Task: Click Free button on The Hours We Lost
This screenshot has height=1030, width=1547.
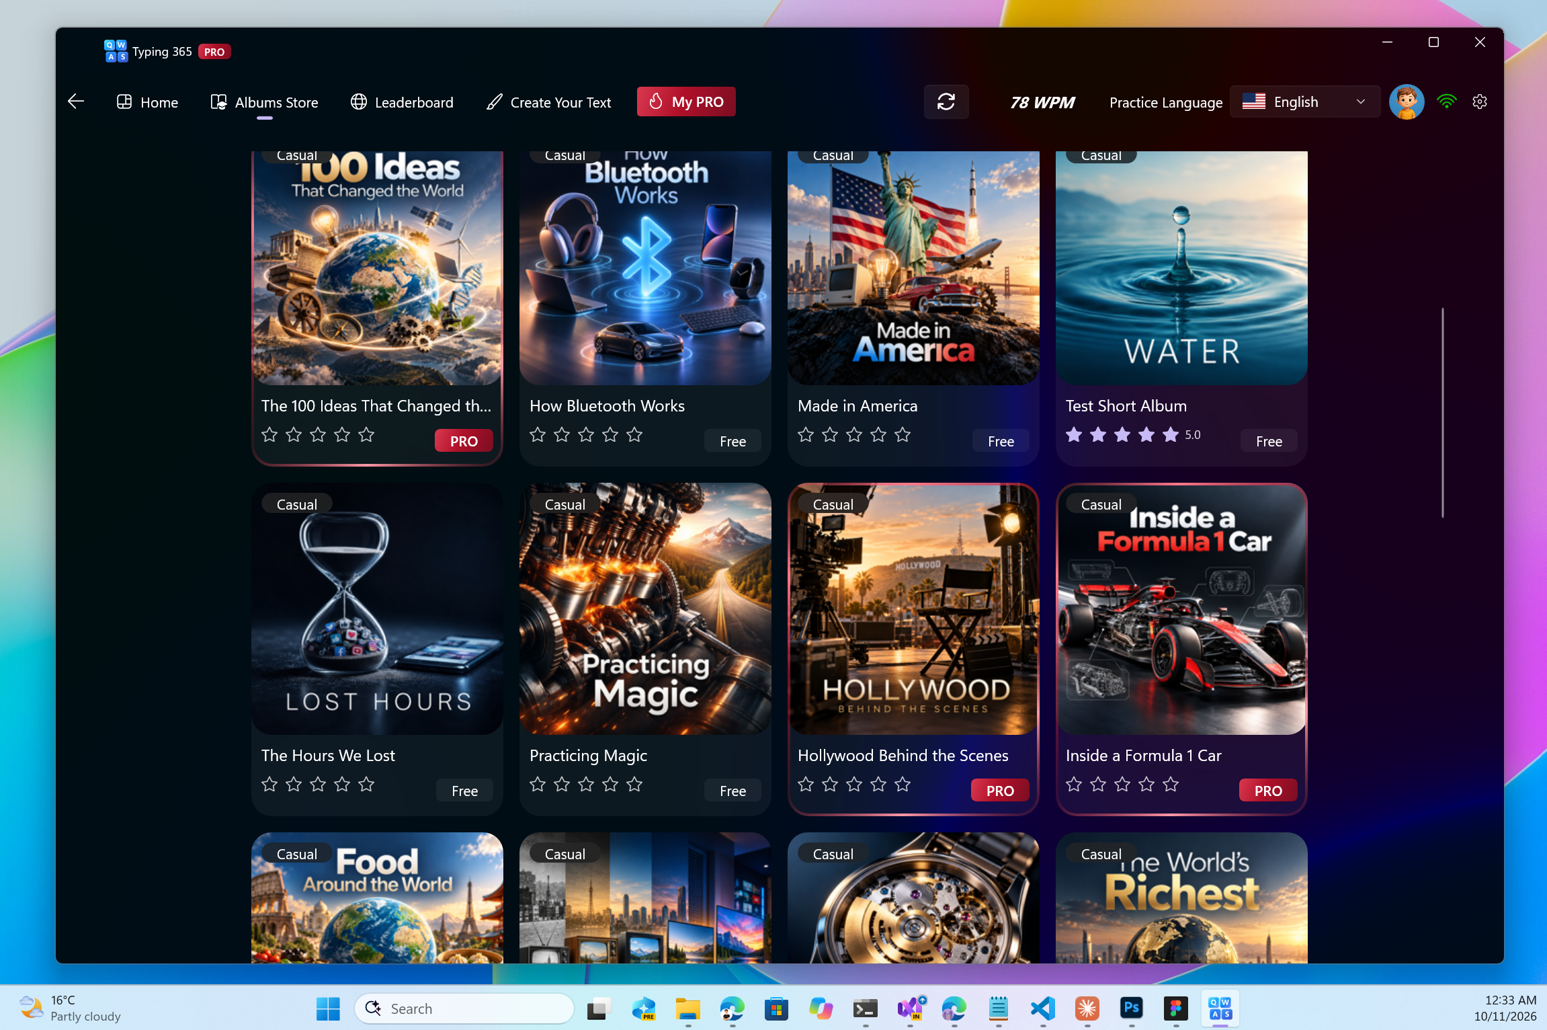Action: click(464, 791)
